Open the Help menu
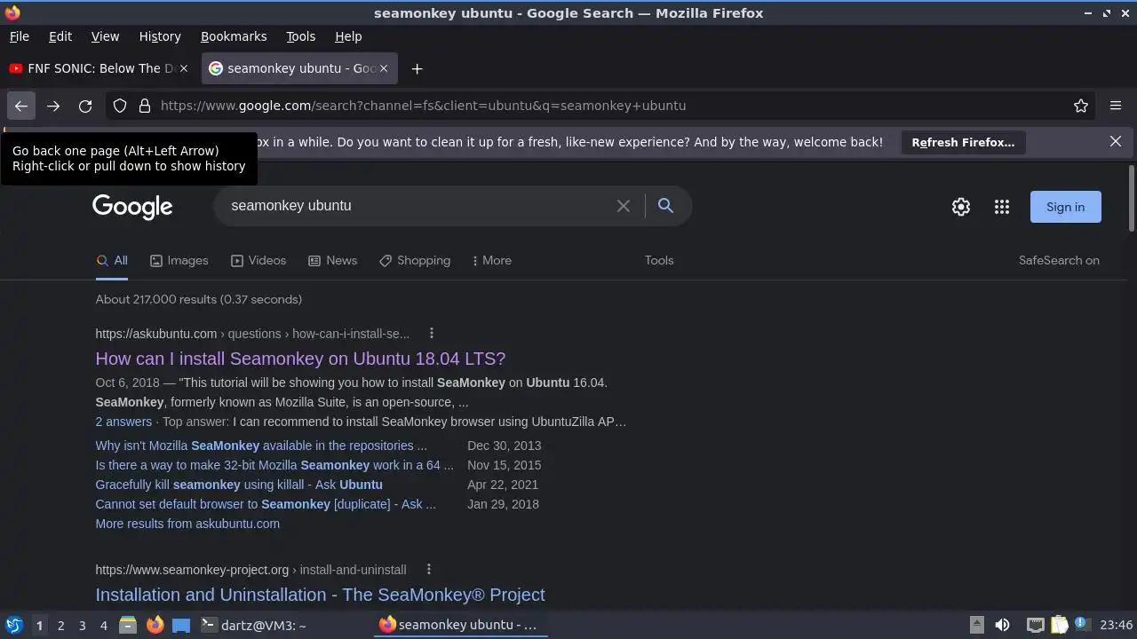 [348, 36]
